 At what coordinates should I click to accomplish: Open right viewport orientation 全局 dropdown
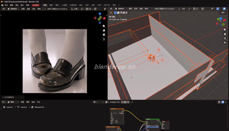click(182, 9)
